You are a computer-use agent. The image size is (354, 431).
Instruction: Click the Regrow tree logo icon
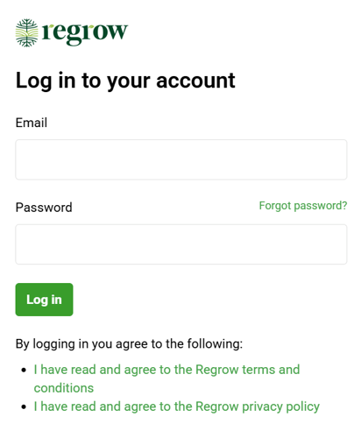point(26,33)
